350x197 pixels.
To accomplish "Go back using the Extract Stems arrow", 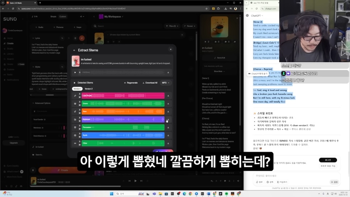I will coord(74,50).
